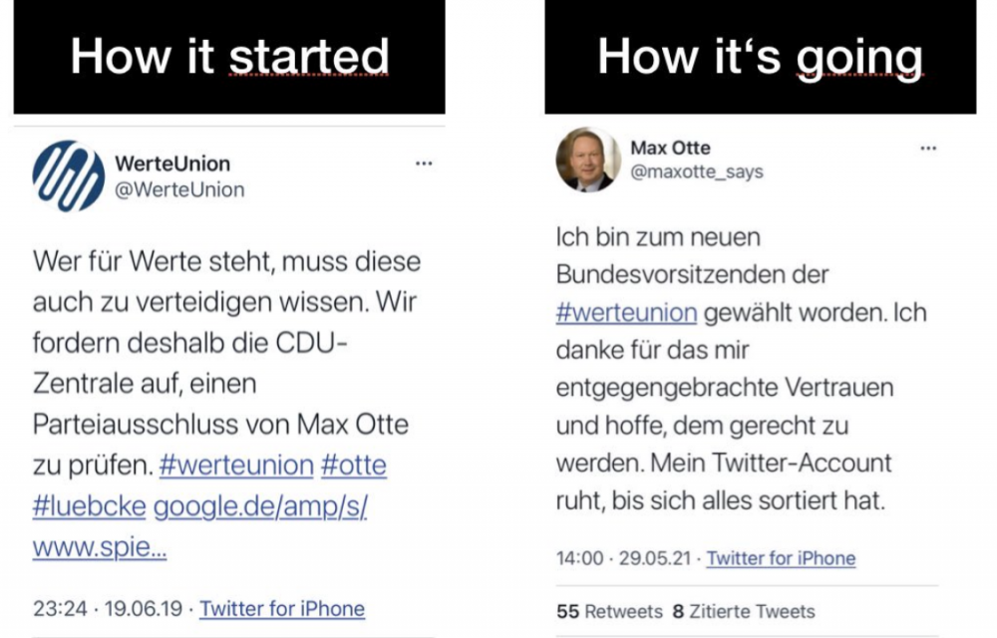Image resolution: width=997 pixels, height=638 pixels.
Task: Click the WerteUnion display name
Action: coord(171,163)
